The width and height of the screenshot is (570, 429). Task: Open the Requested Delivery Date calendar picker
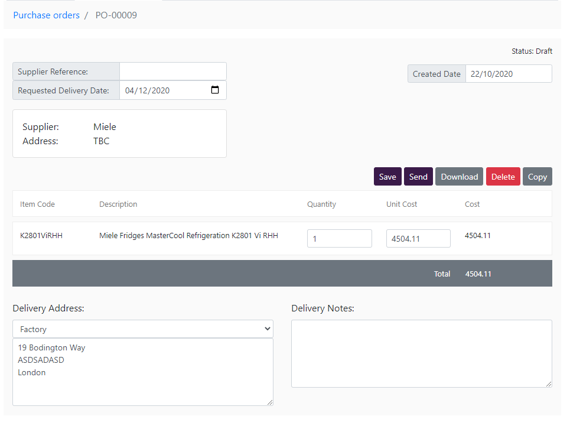click(215, 90)
